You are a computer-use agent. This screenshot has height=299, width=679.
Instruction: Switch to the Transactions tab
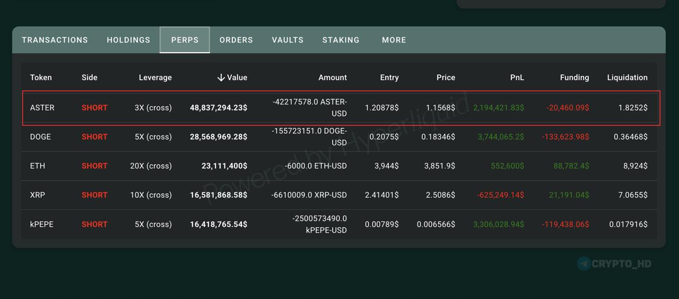[x=55, y=40]
